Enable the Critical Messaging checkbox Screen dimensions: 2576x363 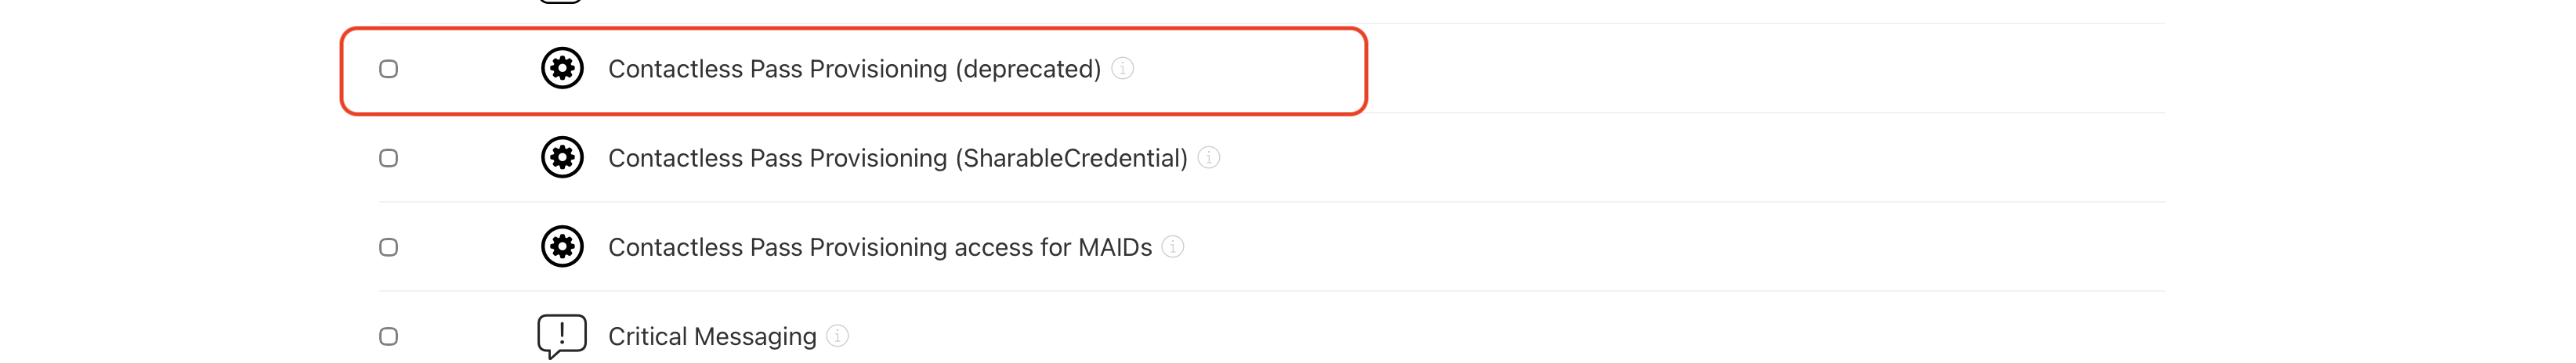pos(389,337)
